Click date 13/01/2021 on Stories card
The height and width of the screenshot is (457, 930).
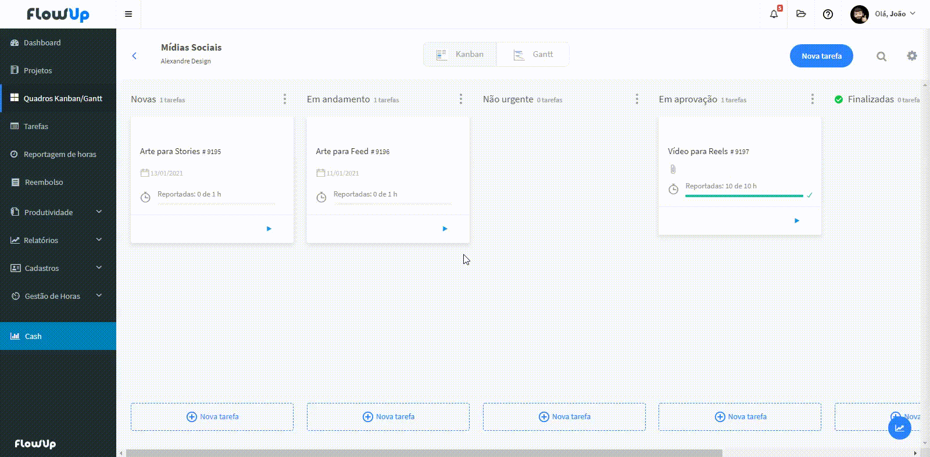[x=167, y=173]
